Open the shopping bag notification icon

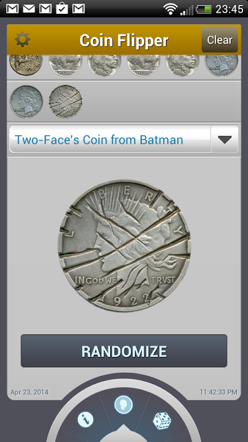point(62,8)
